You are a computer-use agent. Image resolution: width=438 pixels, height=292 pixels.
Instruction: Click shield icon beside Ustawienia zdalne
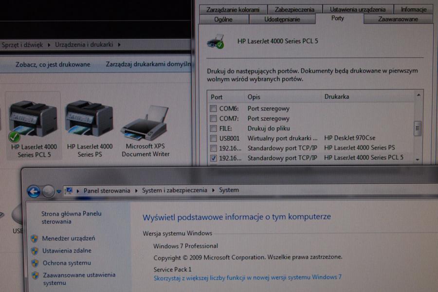point(35,251)
